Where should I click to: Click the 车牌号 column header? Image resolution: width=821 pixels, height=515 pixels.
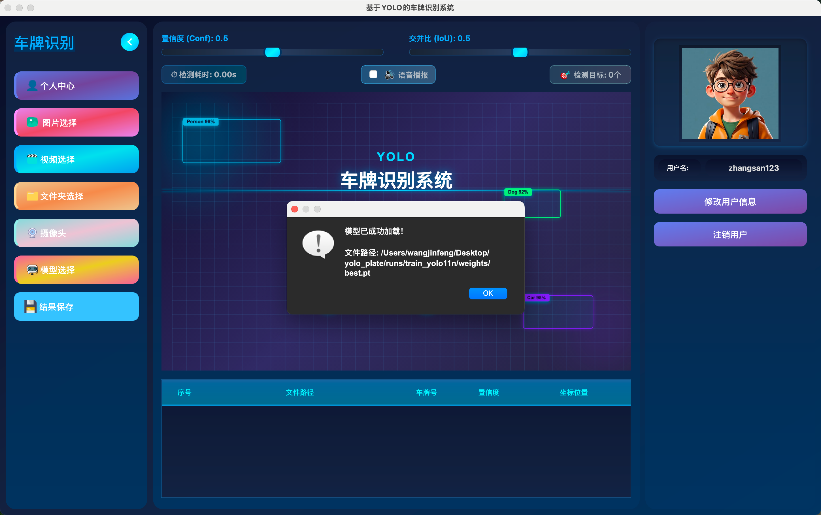(x=426, y=392)
